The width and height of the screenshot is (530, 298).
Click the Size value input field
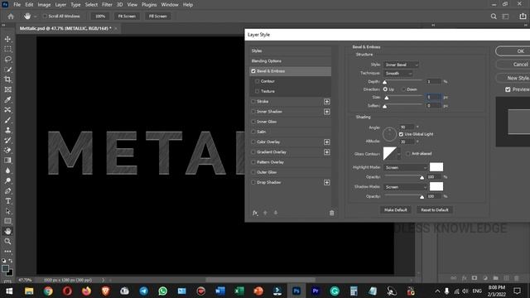pyautogui.click(x=433, y=98)
